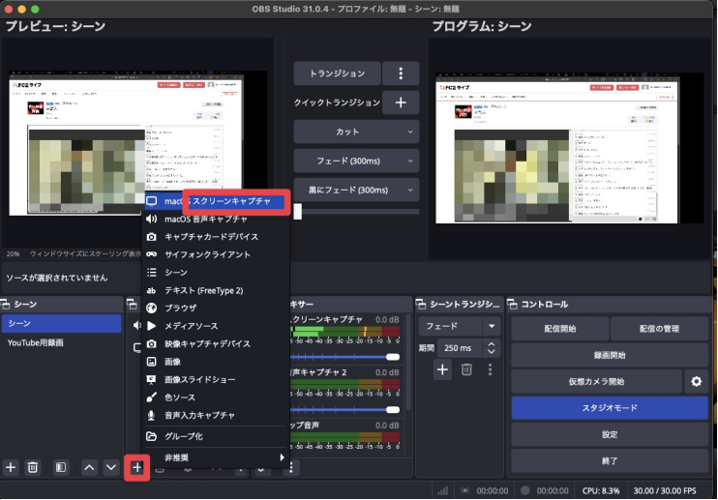Open フェード scene transition combo box

click(462, 327)
